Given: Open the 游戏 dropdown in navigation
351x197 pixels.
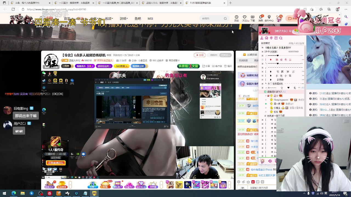Looking at the screenshot, I should tap(124, 19).
